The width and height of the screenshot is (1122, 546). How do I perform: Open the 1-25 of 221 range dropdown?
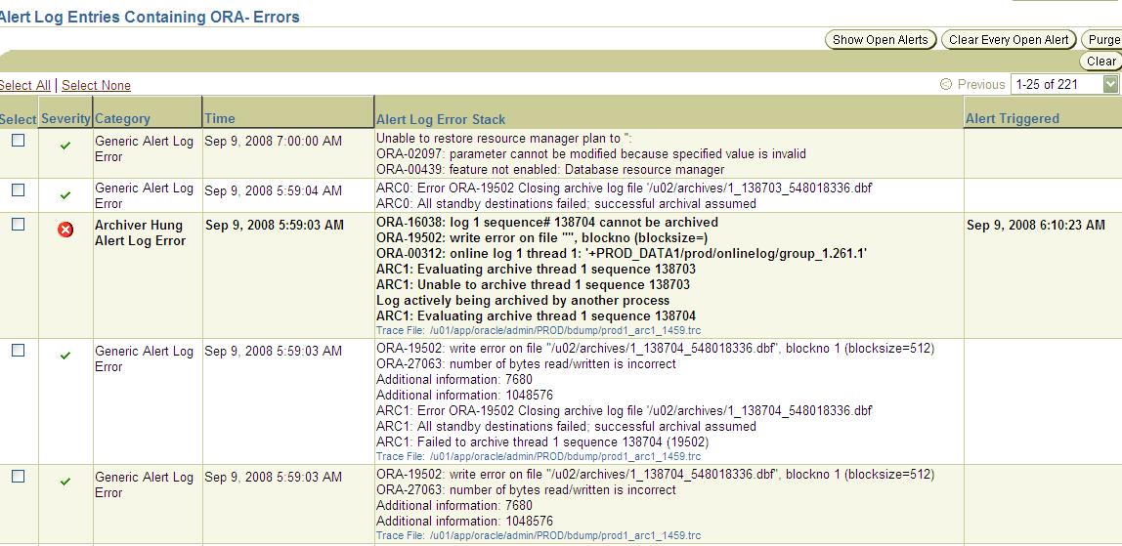1109,85
